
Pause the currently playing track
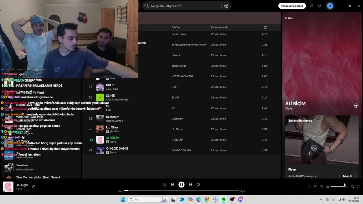[181, 184]
